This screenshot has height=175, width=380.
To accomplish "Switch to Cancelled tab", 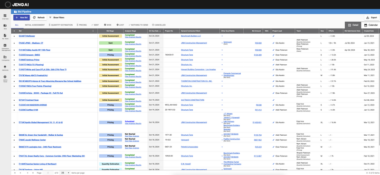I will point(159,25).
